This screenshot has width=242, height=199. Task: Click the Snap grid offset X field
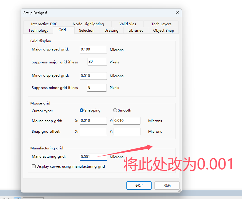[93, 131]
